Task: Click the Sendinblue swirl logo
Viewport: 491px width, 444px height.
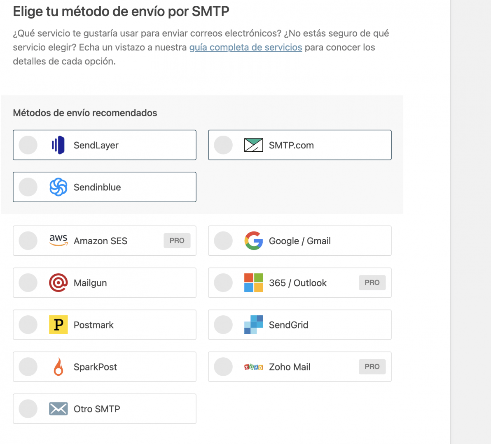Action: click(58, 187)
